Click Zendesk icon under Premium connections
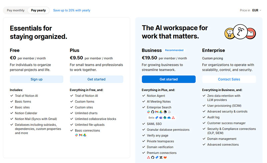This screenshot has height=163, width=267. tap(161, 158)
